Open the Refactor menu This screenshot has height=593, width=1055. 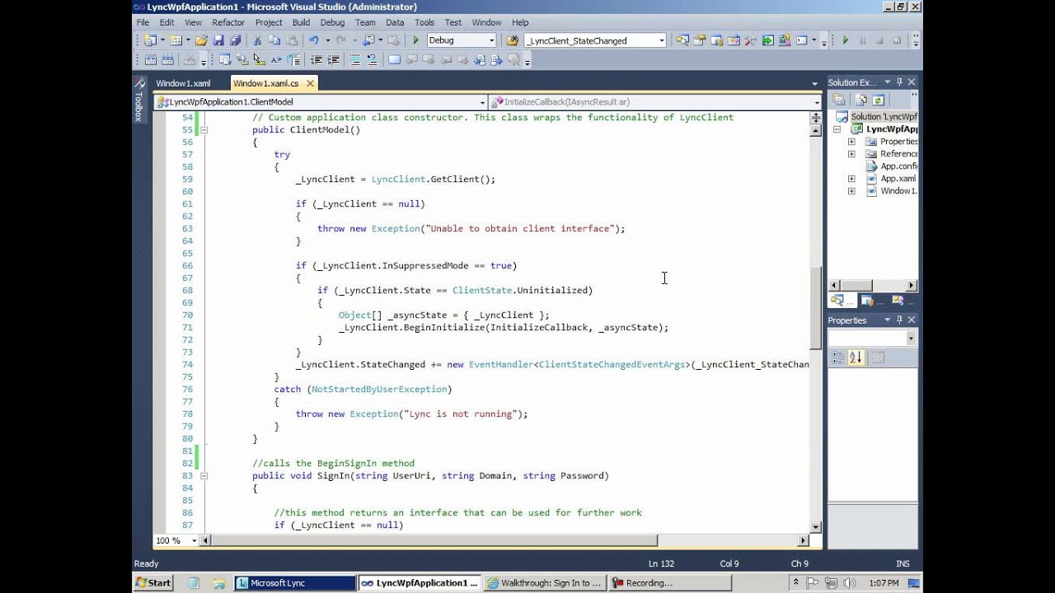pyautogui.click(x=228, y=22)
